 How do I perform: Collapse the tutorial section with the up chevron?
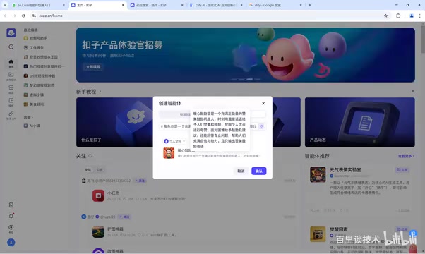pyautogui.click(x=412, y=92)
